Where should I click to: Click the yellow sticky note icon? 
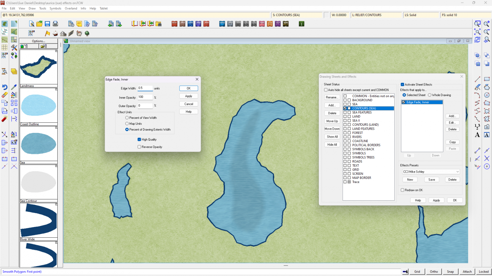pos(79,24)
